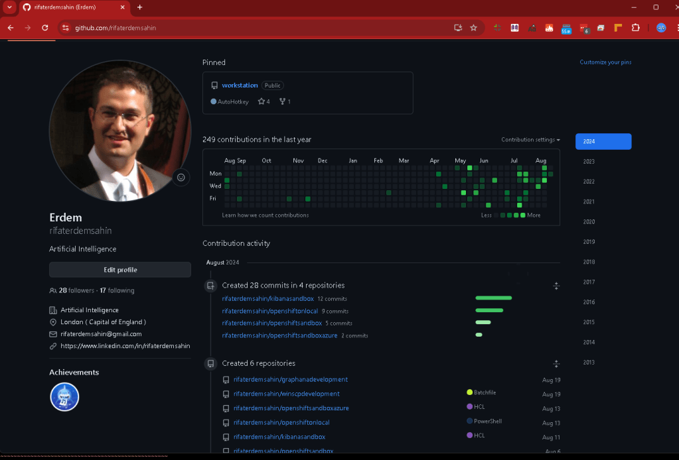Image resolution: width=679 pixels, height=460 pixels.
Task: View the 28 followers list
Action: 76,290
